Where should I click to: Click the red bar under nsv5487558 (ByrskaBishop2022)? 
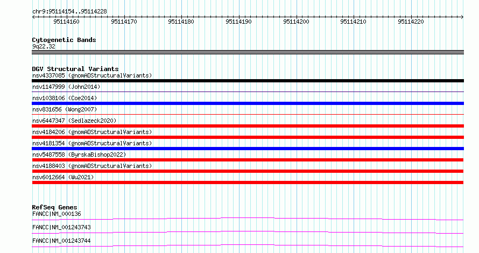248,160
